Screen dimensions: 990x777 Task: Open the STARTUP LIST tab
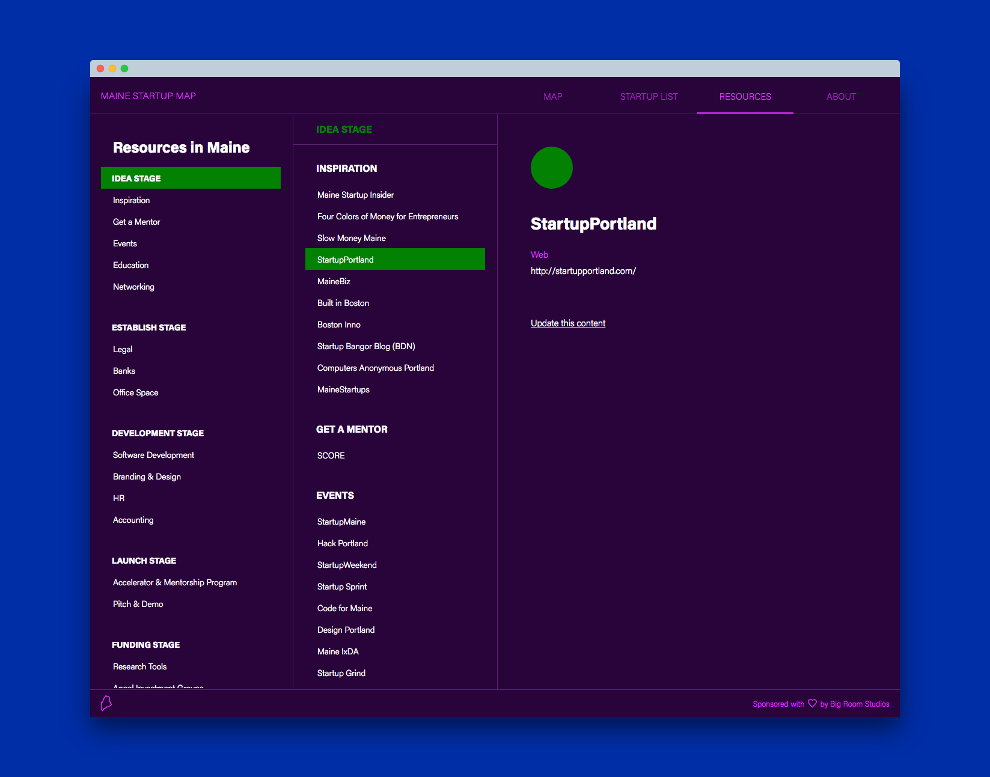tap(649, 96)
